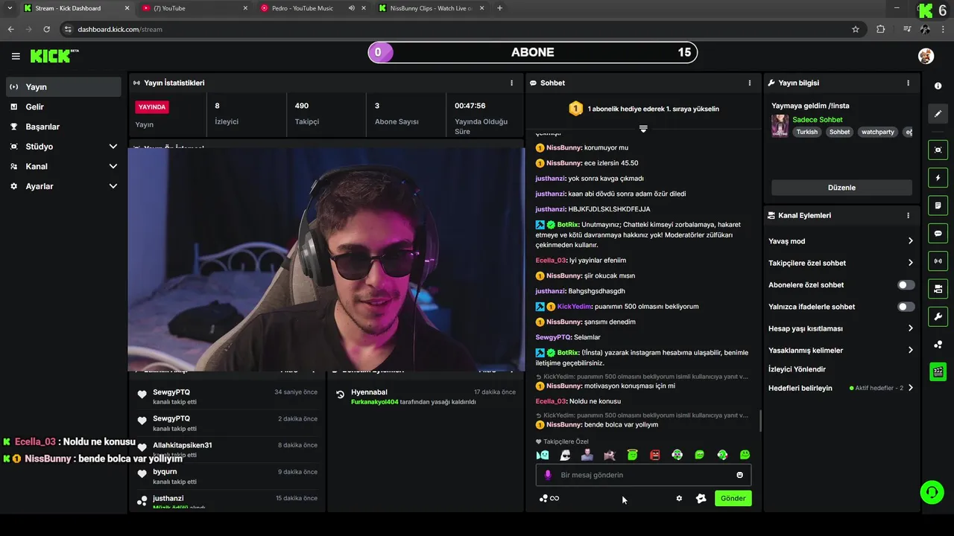Click the notes document icon in the right rail
Image resolution: width=954 pixels, height=536 pixels.
[x=938, y=205]
